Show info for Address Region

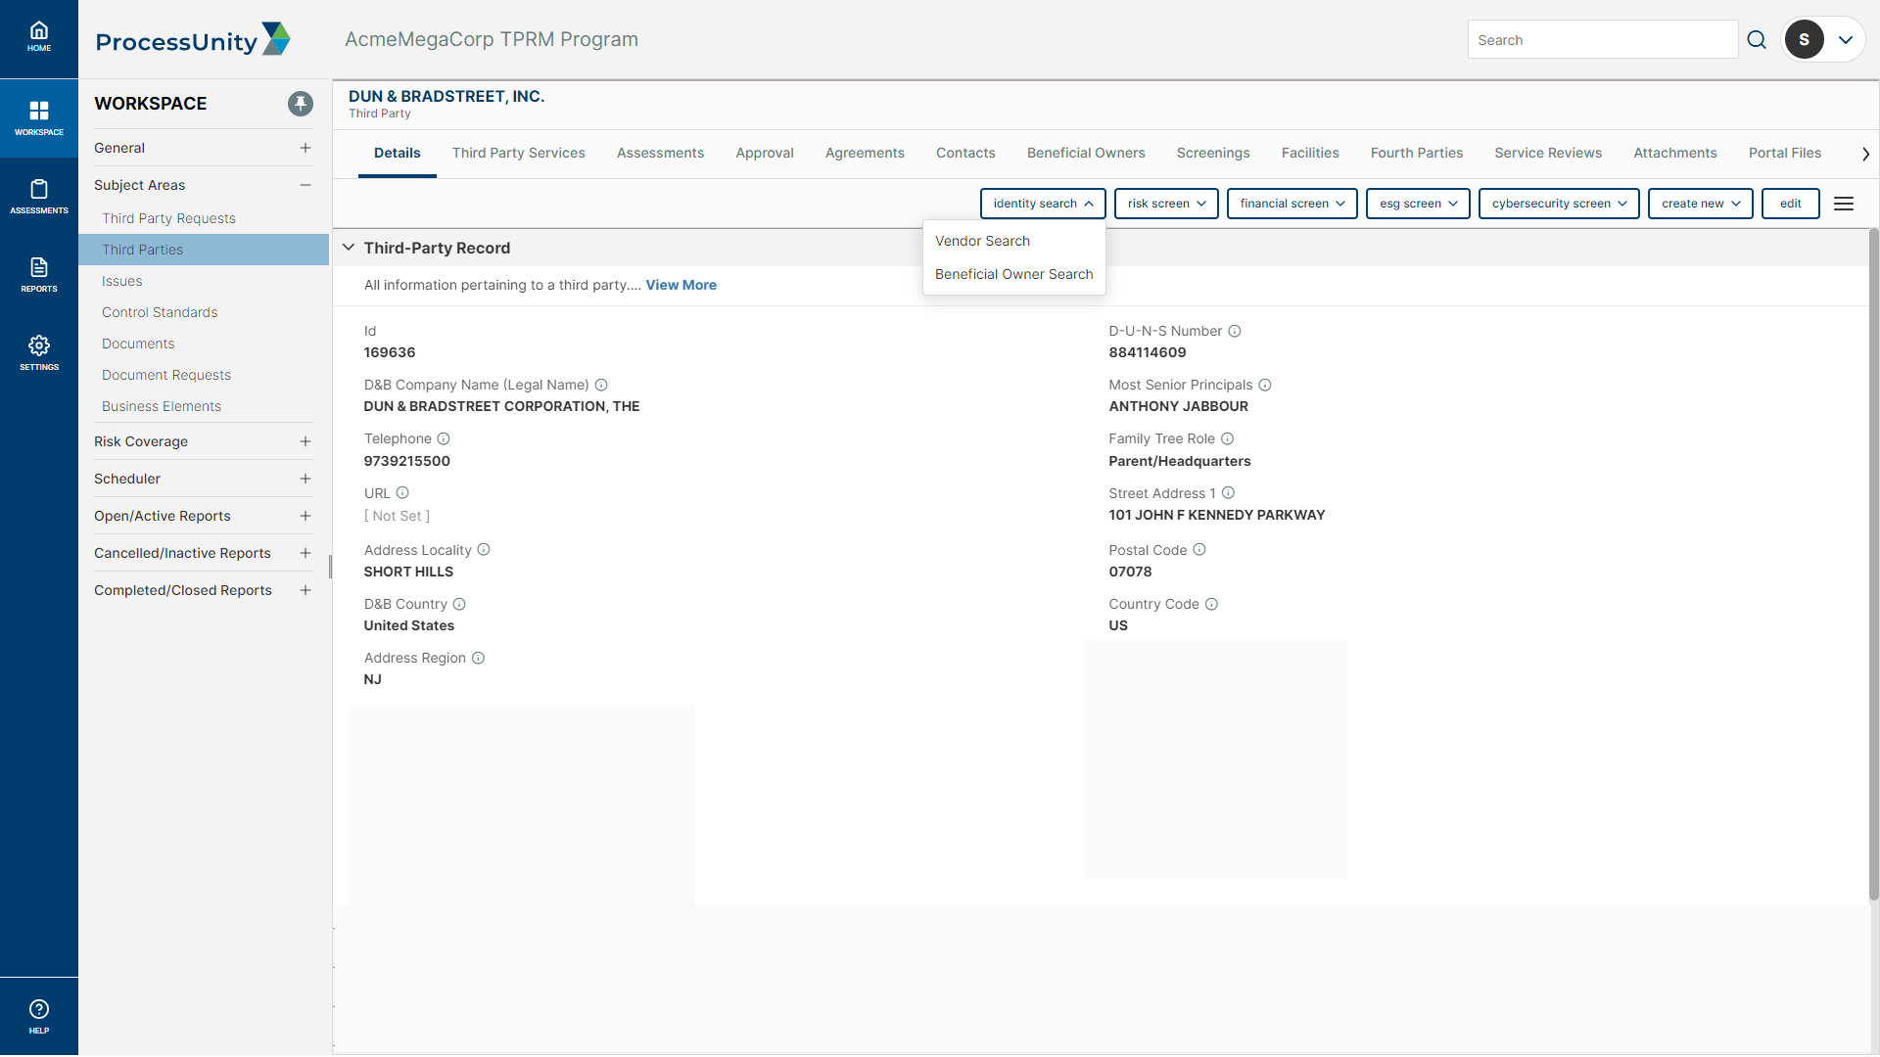pos(478,658)
